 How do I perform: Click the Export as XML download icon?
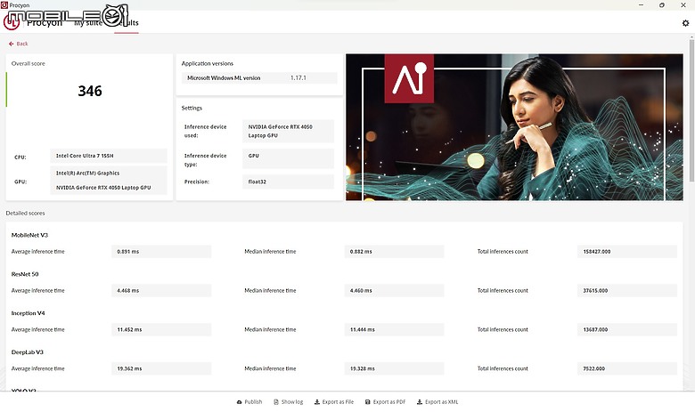[420, 402]
